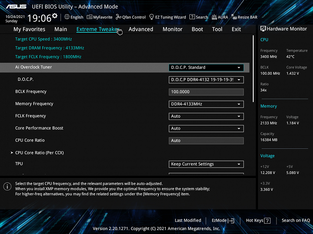This screenshot has width=313, height=234.
Task: Click the EzMode exit arrow icon
Action: (x=231, y=221)
